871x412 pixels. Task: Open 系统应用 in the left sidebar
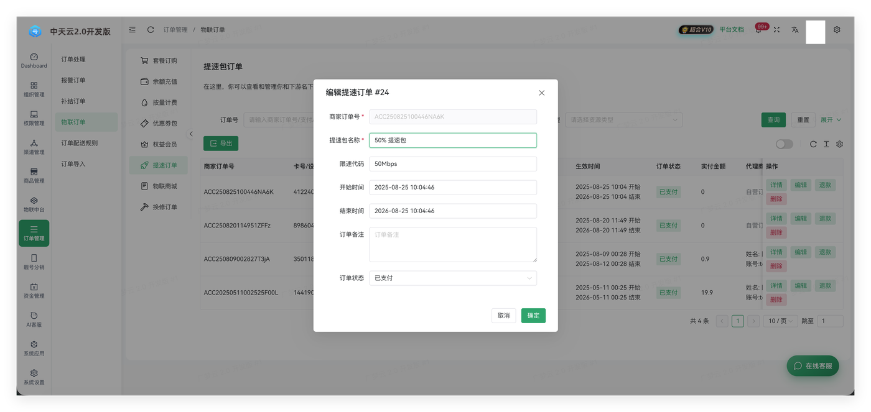click(x=34, y=348)
